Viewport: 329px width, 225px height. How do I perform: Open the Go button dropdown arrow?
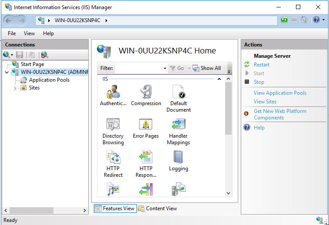tap(189, 68)
